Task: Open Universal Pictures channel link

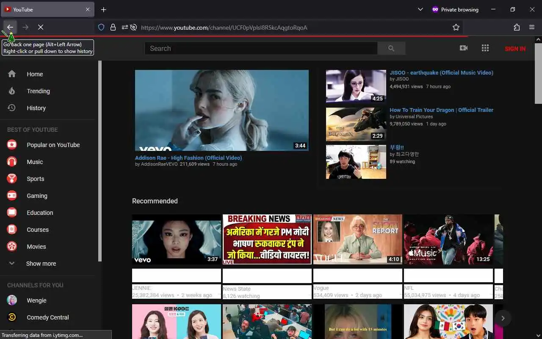Action: (x=414, y=117)
